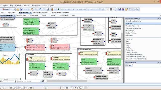Viewport: 161px width, 90px height.
Task: Close the Лаб: База1* tab
Action: tap(30, 13)
